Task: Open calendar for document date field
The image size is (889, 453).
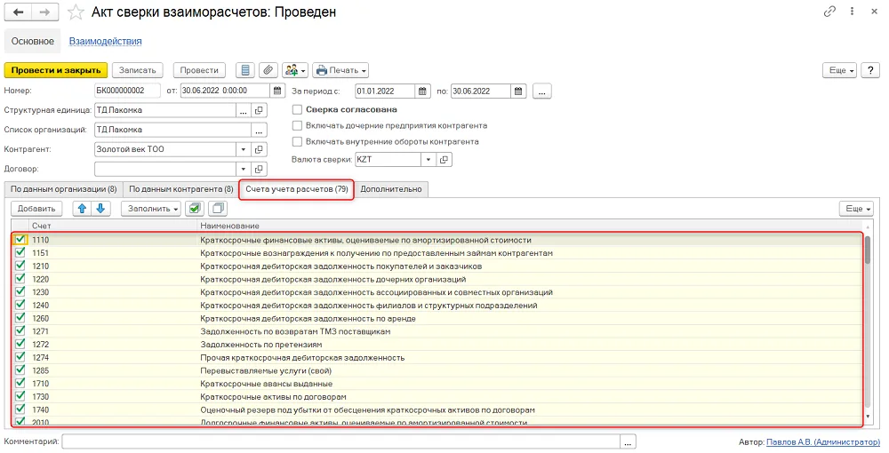Action: tap(277, 91)
